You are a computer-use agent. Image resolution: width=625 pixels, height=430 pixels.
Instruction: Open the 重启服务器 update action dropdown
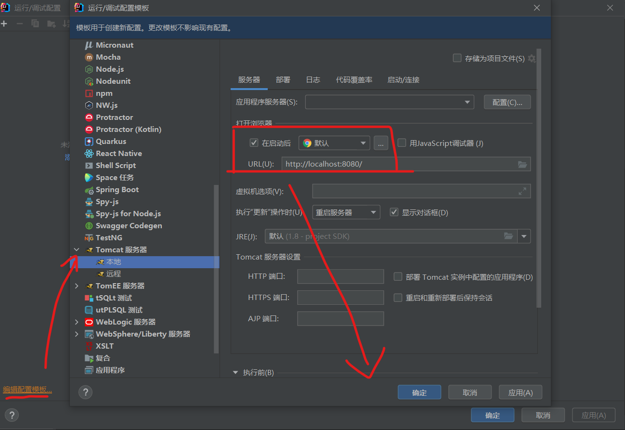point(346,212)
